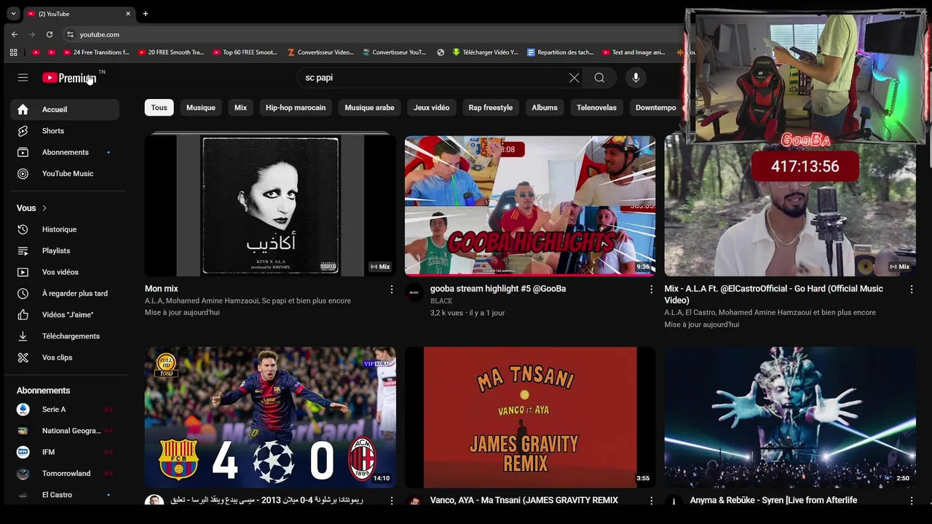Filter by Albums chip
This screenshot has width=932, height=524.
(x=545, y=108)
